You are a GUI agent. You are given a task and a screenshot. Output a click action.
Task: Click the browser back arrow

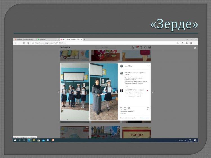15,43
